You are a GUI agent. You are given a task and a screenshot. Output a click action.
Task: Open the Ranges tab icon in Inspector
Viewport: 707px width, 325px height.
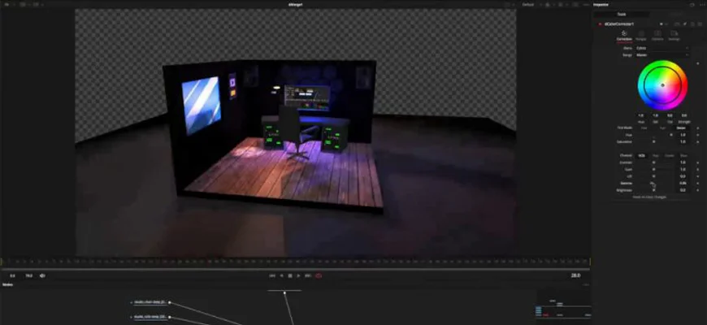click(x=640, y=33)
